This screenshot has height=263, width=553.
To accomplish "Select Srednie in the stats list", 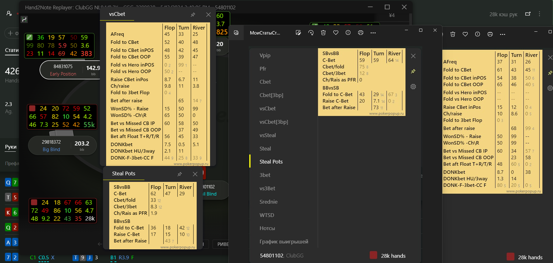I will 269,202.
